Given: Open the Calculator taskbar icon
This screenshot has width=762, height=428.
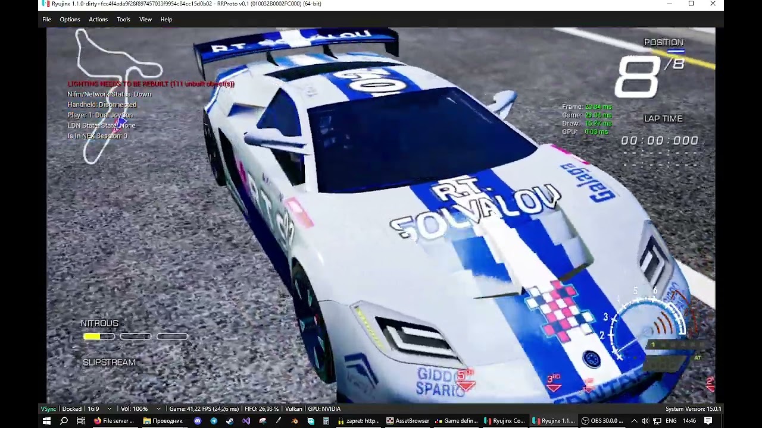Looking at the screenshot, I should coord(326,421).
